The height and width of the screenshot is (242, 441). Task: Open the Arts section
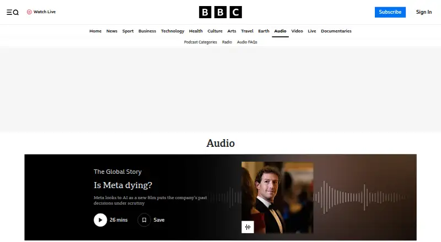coord(232,31)
